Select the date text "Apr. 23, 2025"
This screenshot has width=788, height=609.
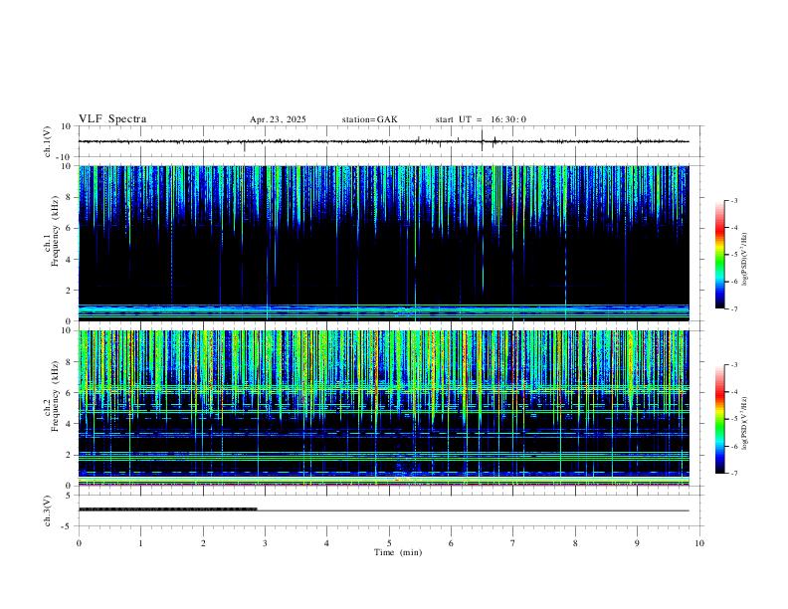click(278, 119)
